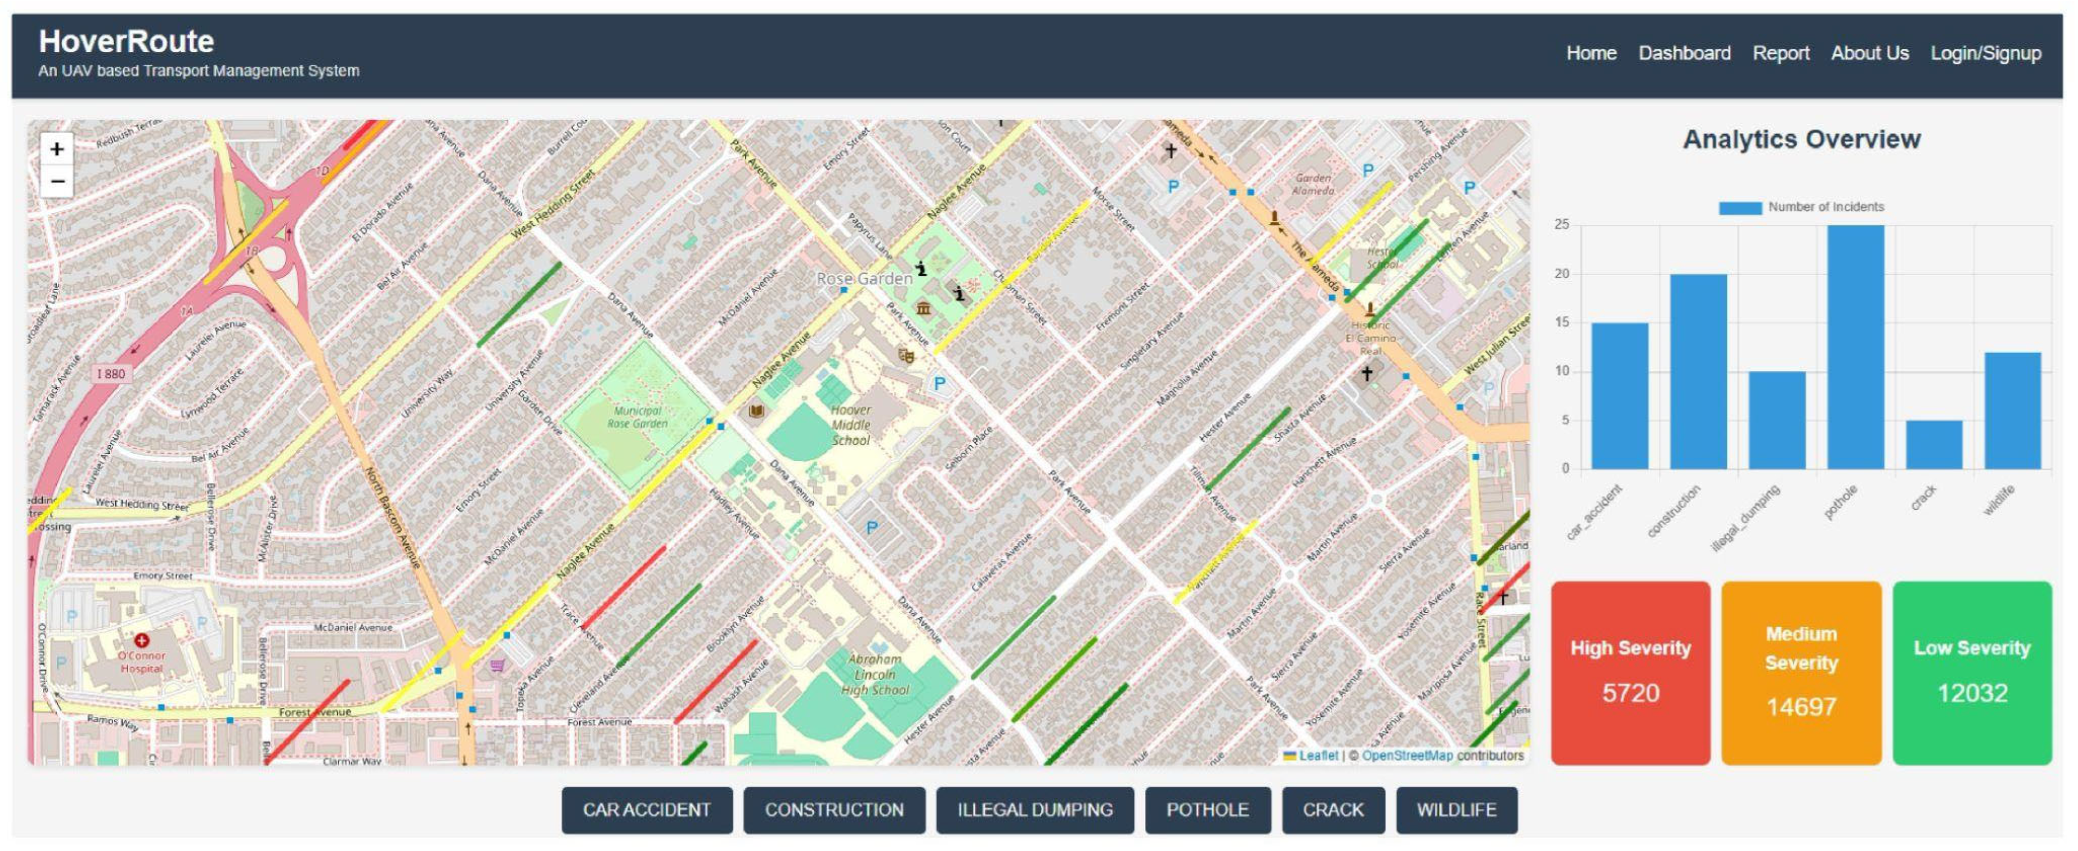This screenshot has height=851, width=2078.
Task: Open the OpenStreetMap attribution link
Action: point(1407,756)
